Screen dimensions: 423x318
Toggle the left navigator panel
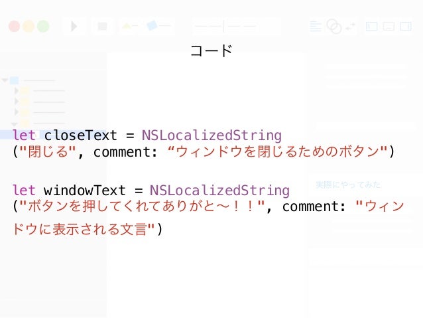[x=371, y=26]
